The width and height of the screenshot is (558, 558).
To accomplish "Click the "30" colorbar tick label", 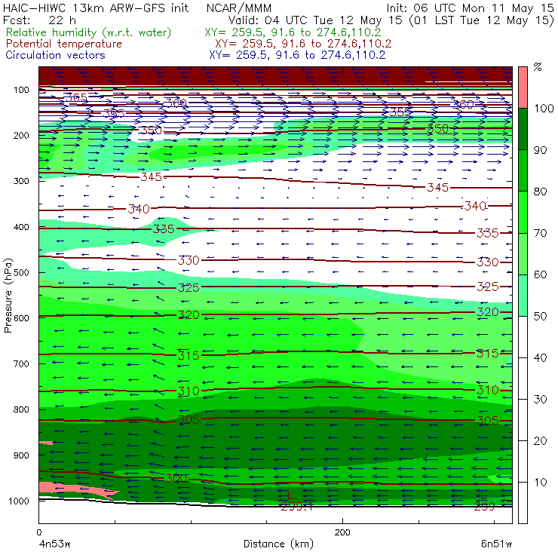I will [x=540, y=400].
